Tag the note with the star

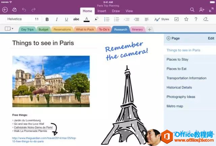pos(186,19)
